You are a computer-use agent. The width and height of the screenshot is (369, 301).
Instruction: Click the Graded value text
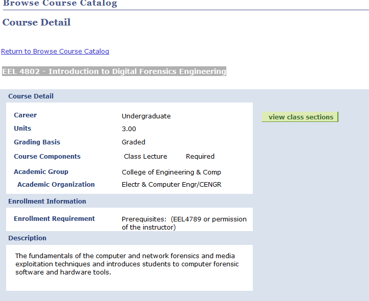[x=134, y=142]
